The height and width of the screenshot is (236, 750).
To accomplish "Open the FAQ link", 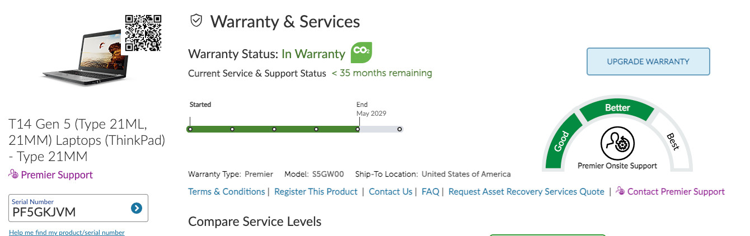I will [x=430, y=191].
